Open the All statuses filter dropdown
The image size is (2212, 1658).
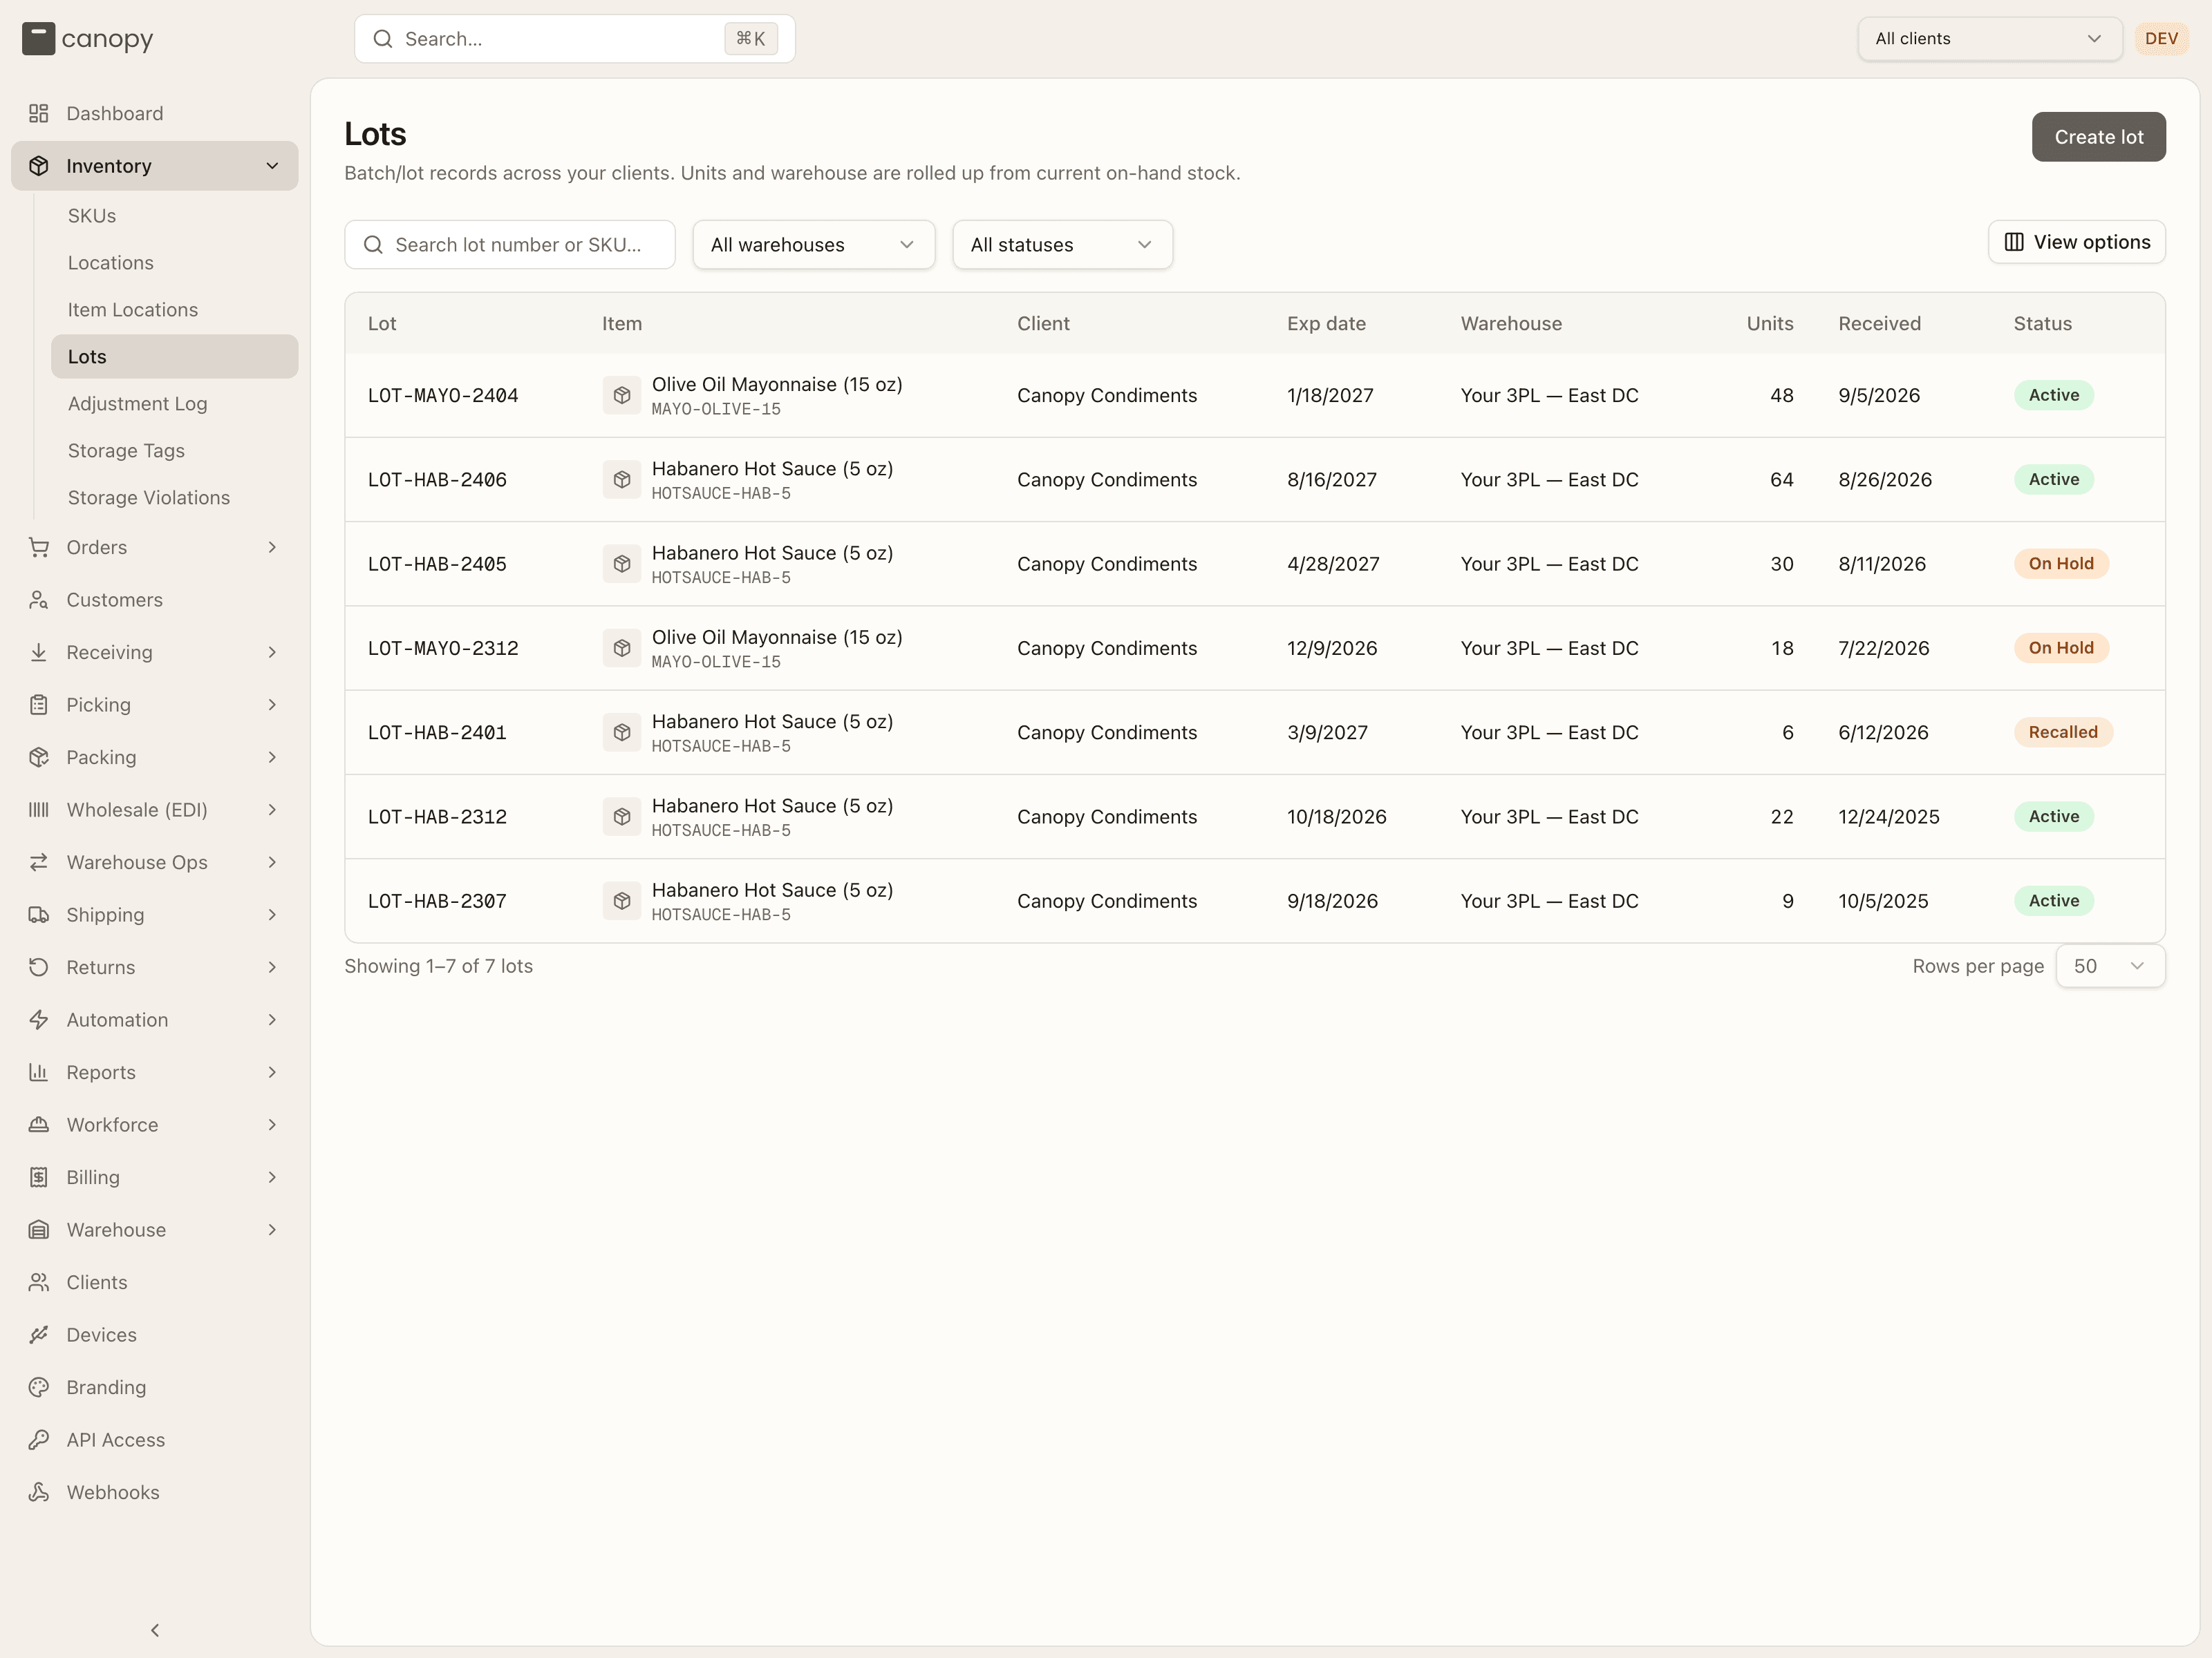[x=1062, y=245]
